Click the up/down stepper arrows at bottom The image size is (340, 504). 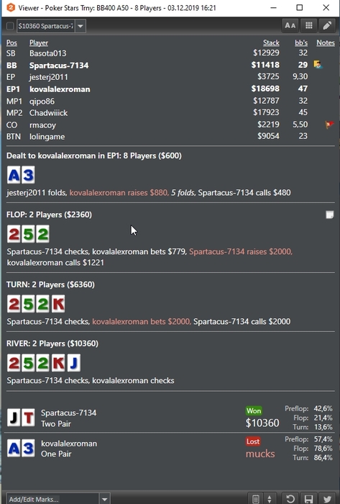270,498
